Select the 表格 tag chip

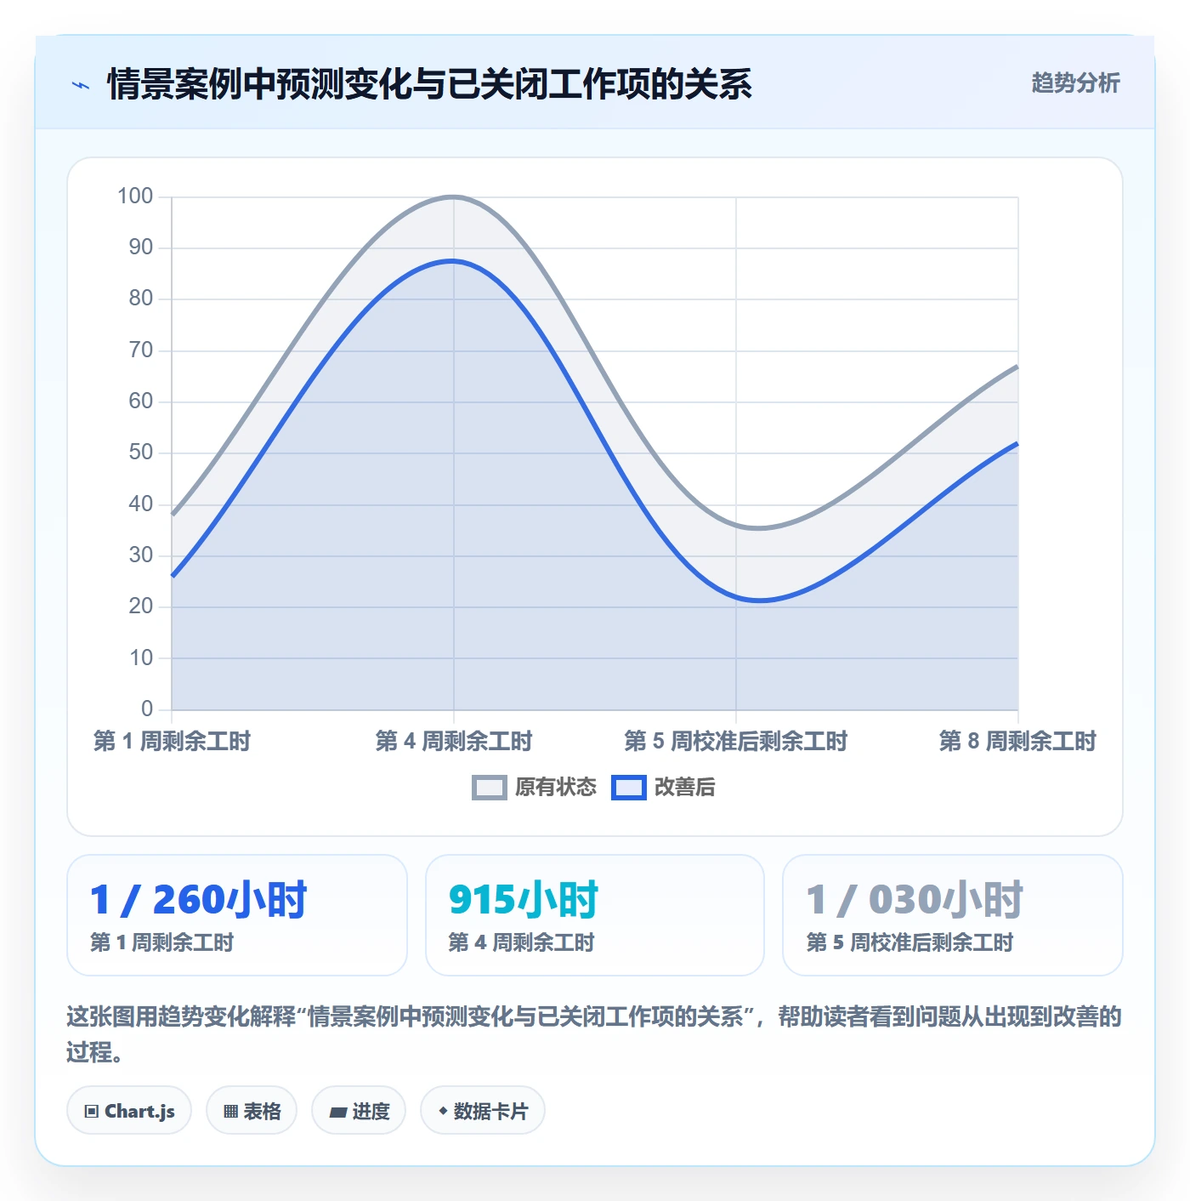point(252,1110)
